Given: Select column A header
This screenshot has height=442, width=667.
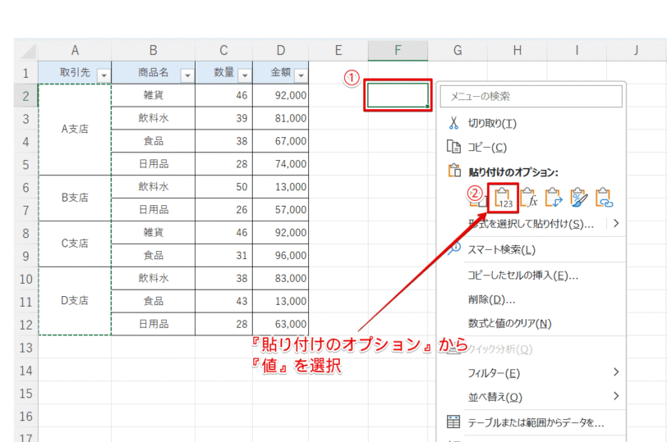Looking at the screenshot, I should pos(75,51).
